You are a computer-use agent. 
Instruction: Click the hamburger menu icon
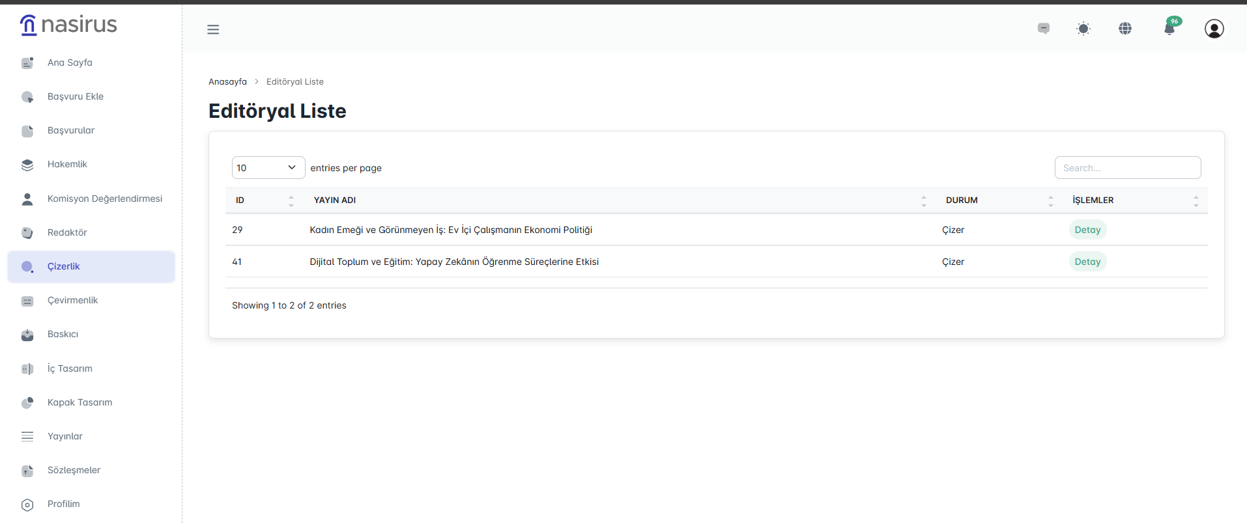[213, 29]
